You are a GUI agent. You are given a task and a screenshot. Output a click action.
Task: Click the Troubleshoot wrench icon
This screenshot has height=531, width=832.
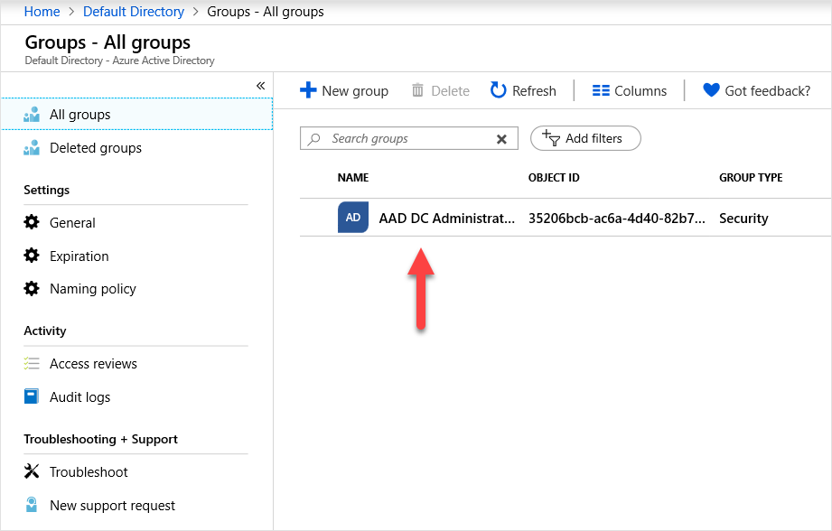(32, 471)
